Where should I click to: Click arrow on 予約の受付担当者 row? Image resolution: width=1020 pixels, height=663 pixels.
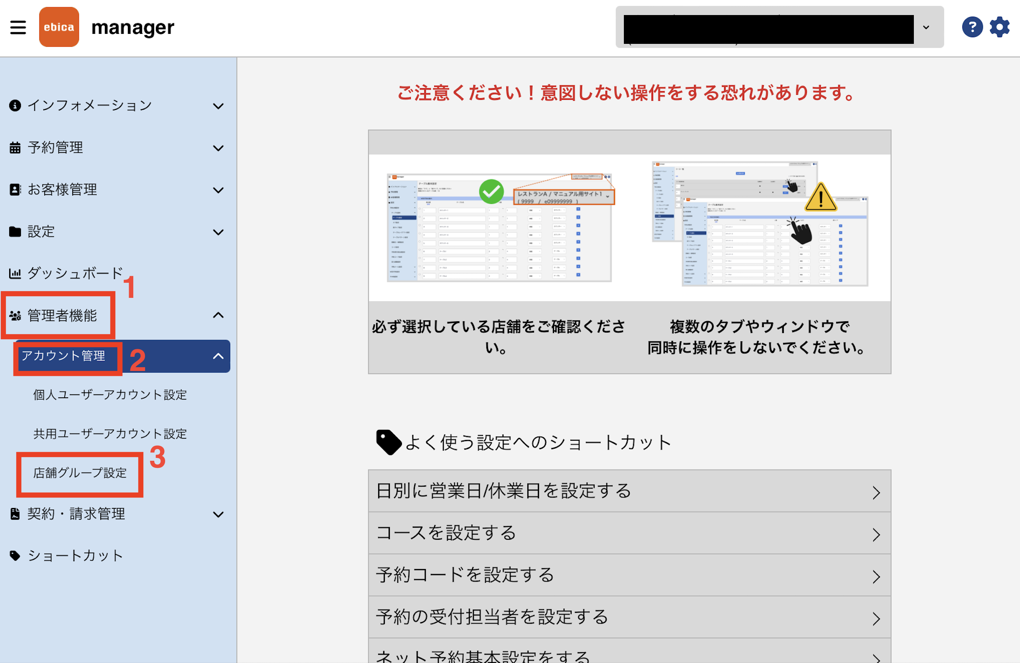pyautogui.click(x=876, y=619)
